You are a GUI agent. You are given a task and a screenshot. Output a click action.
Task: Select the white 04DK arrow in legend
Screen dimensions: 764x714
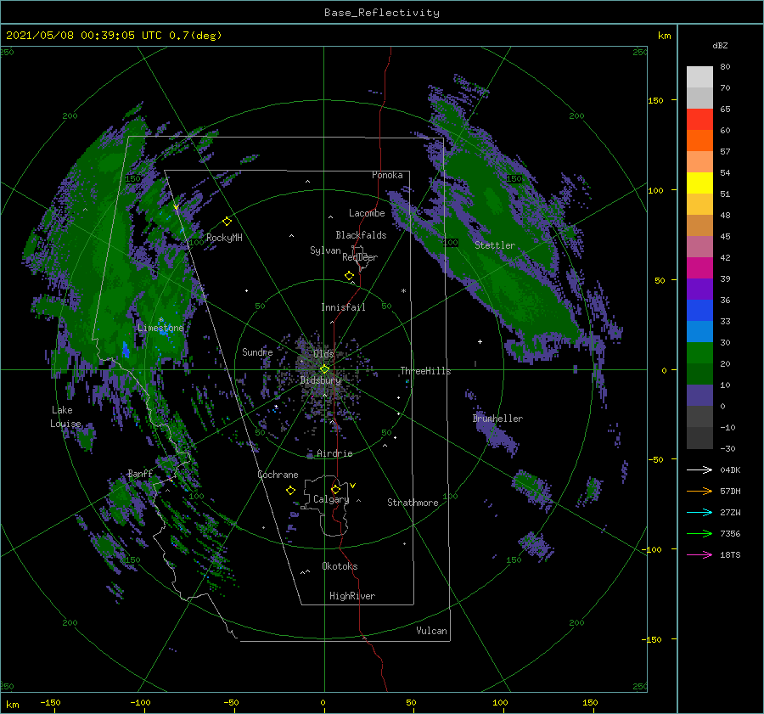tap(699, 469)
